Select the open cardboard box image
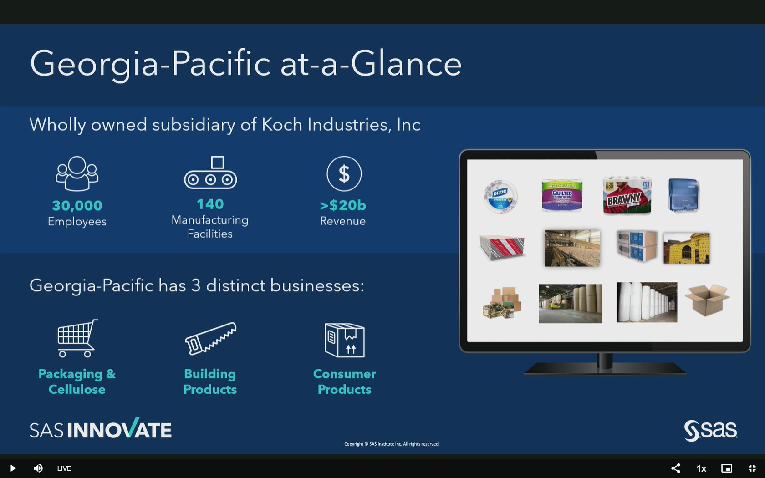 707,300
